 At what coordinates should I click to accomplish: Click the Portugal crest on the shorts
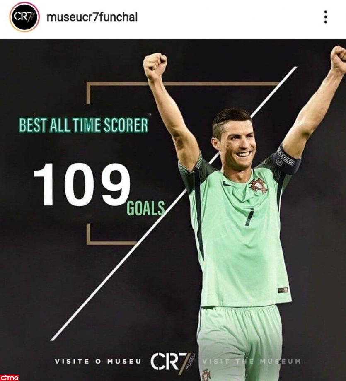pos(206,375)
